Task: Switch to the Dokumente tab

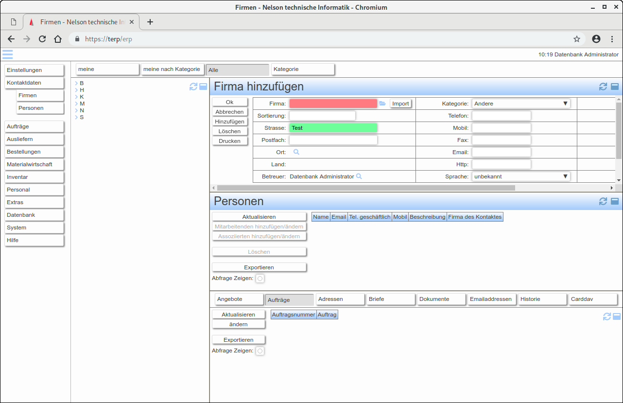Action: click(441, 299)
